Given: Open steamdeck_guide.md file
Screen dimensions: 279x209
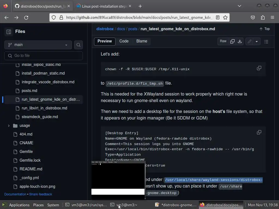Looking at the screenshot, I should coord(40,117).
